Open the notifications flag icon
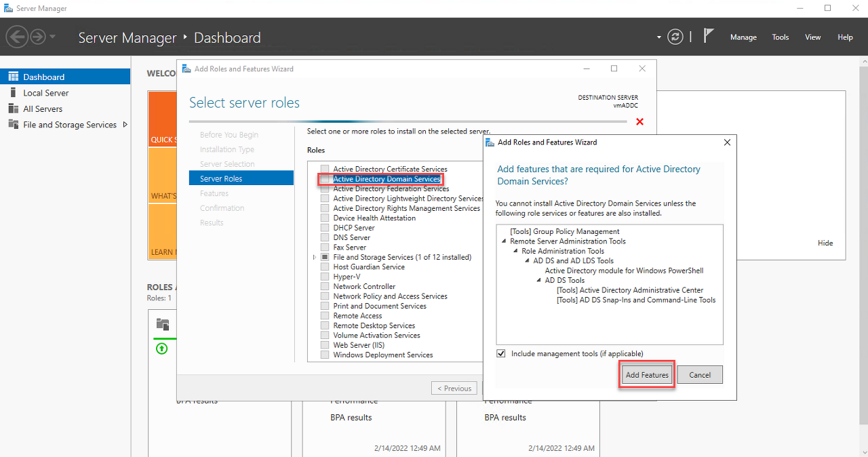The image size is (868, 457). pos(709,36)
